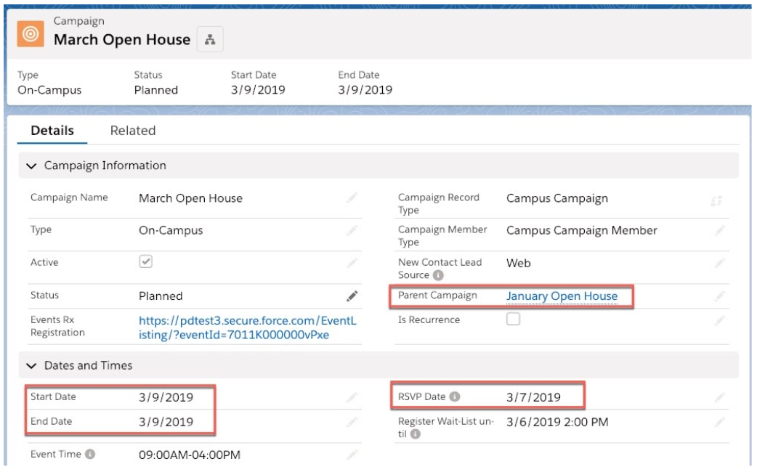Check the Is Recurrence checkbox
The height and width of the screenshot is (472, 757).
(x=513, y=320)
